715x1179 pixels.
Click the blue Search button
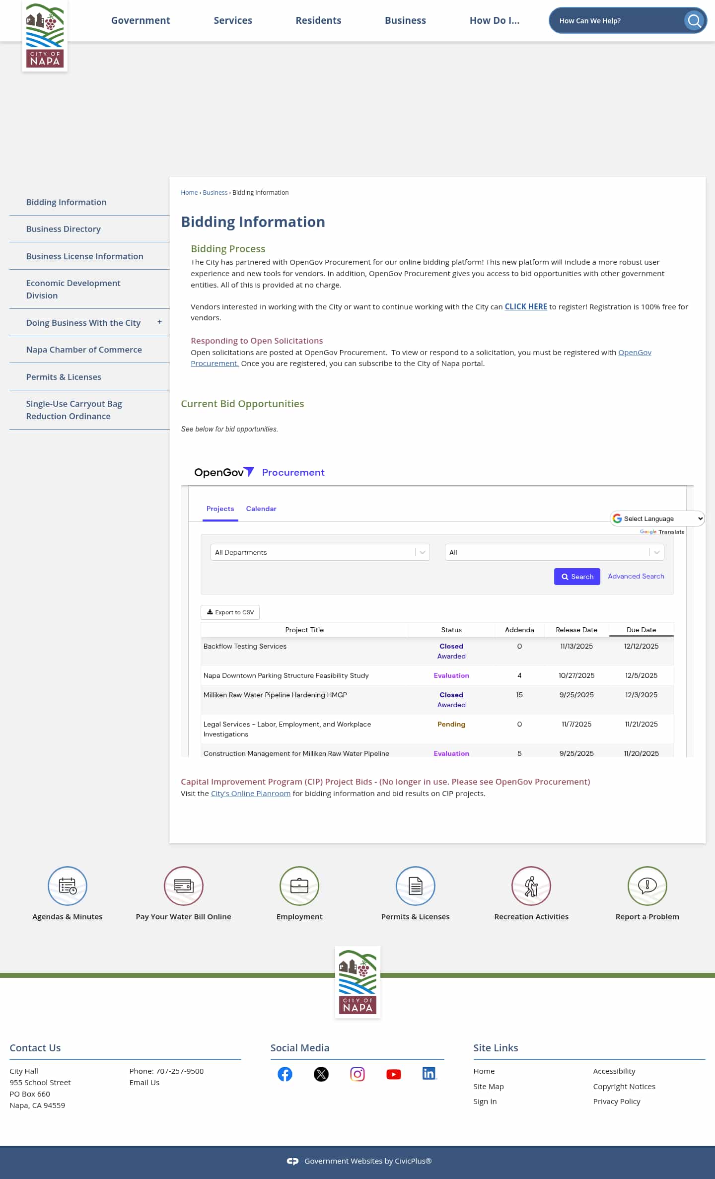coord(577,577)
